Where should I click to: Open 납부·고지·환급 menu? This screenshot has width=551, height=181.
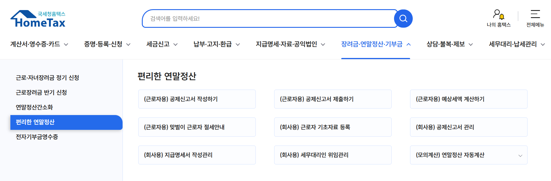pyautogui.click(x=212, y=44)
